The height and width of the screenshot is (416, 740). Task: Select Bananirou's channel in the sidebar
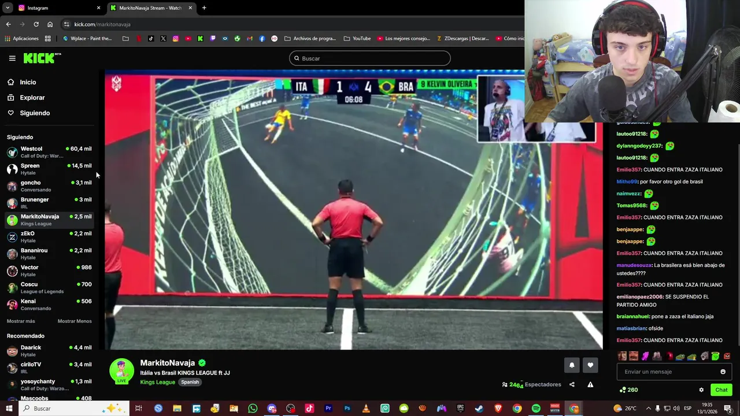pos(49,254)
